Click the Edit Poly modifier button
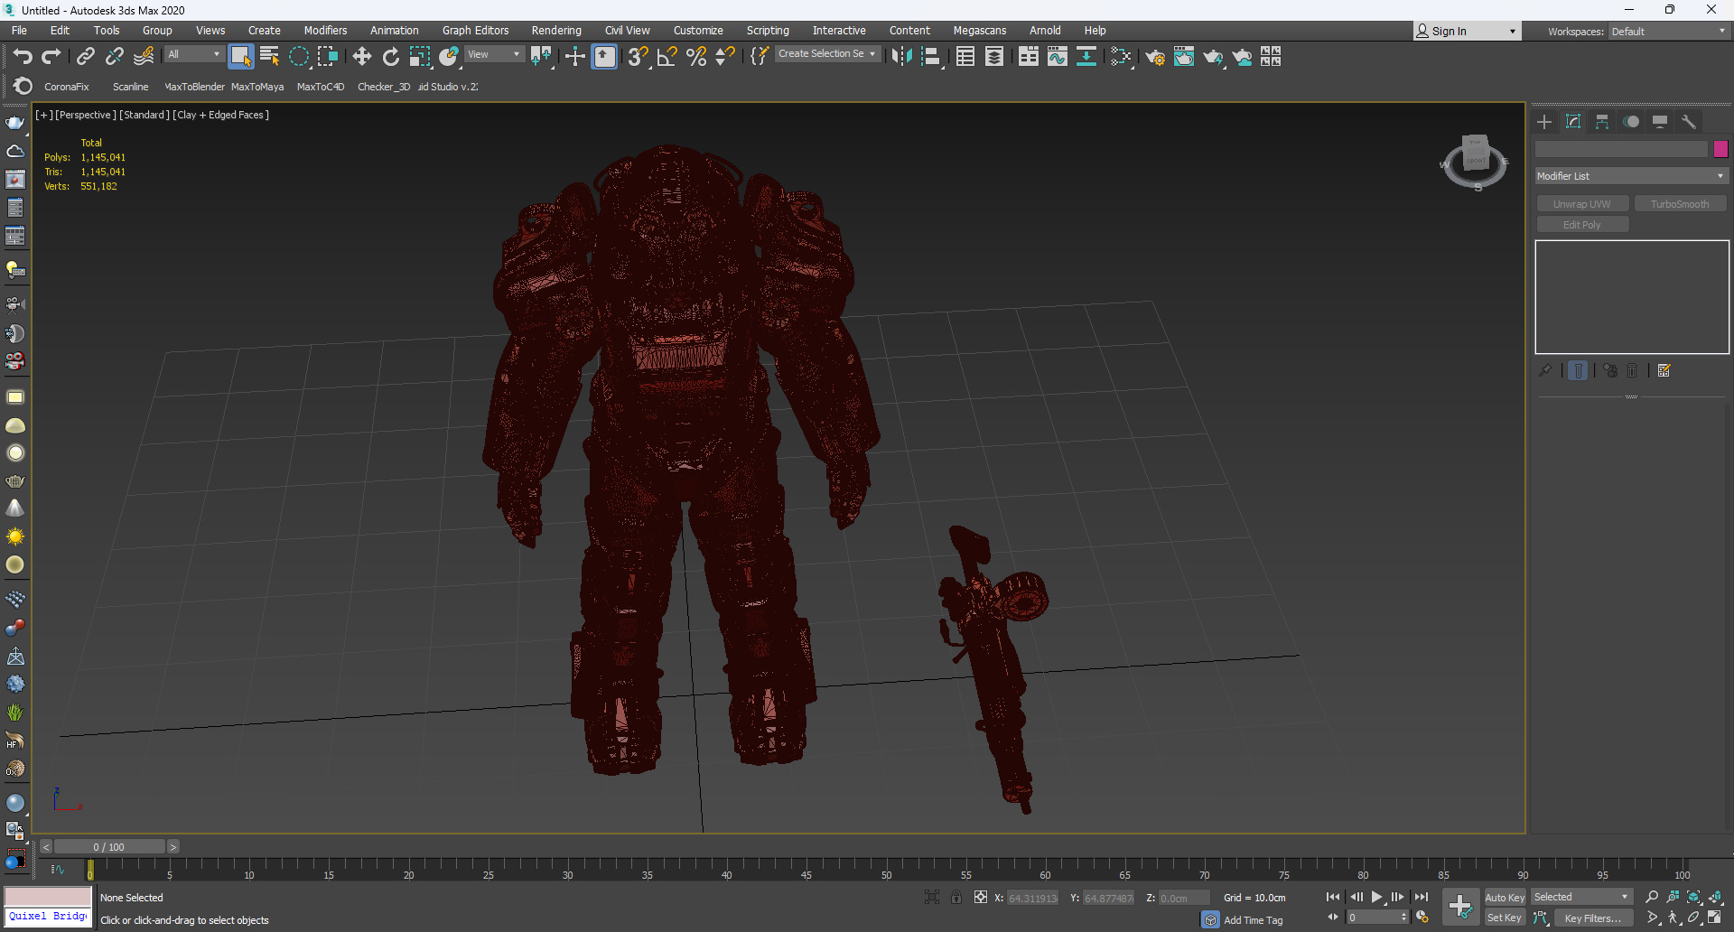Screen dimensions: 1734x932 tap(1582, 225)
